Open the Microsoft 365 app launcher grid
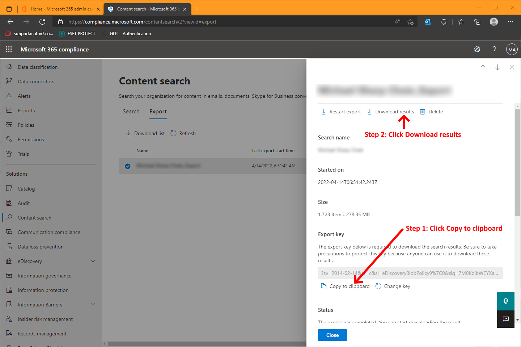 click(x=9, y=49)
